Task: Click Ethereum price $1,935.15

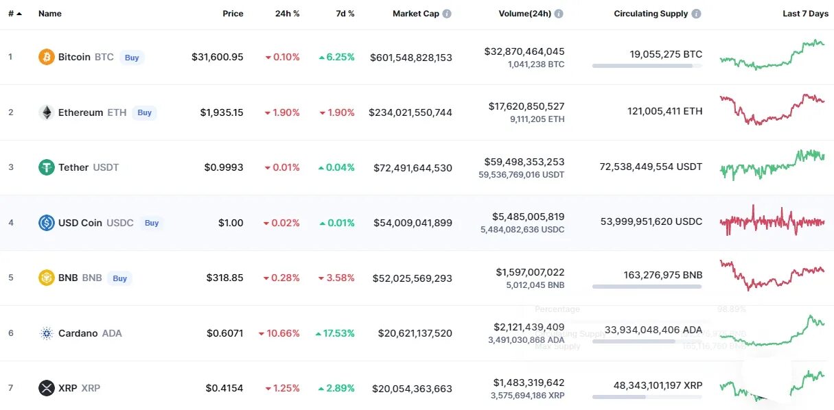Action: point(222,112)
